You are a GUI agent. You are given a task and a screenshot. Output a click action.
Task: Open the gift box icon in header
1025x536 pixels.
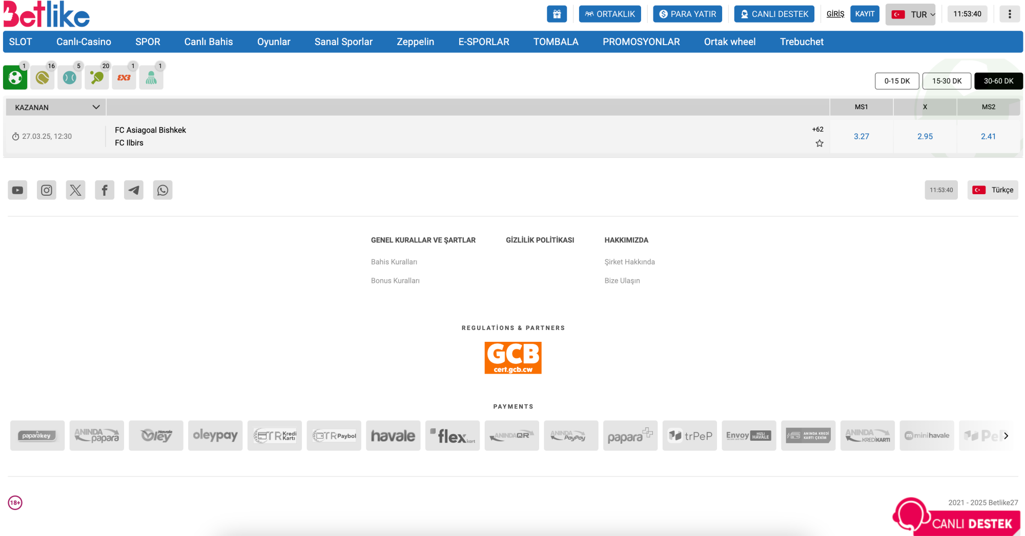(x=557, y=14)
